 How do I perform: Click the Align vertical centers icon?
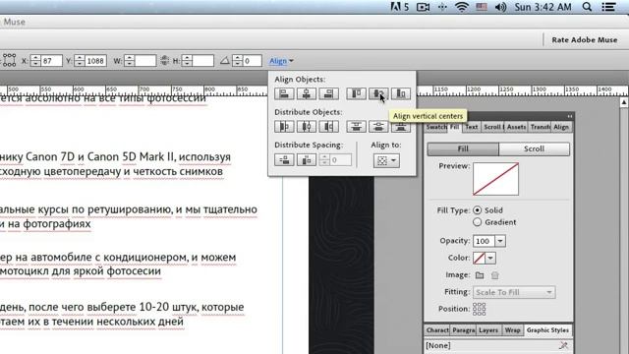(x=378, y=93)
